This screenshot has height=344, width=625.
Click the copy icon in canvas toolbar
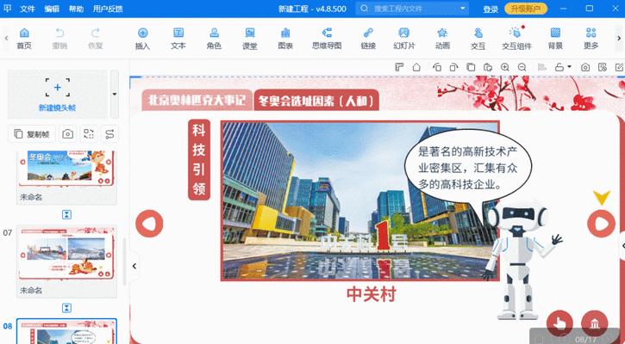point(471,67)
